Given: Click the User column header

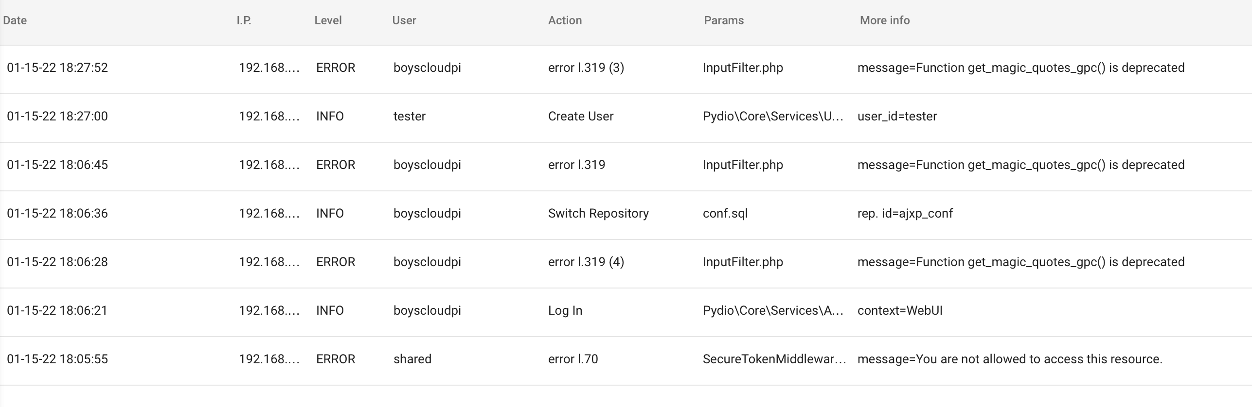Looking at the screenshot, I should [404, 20].
